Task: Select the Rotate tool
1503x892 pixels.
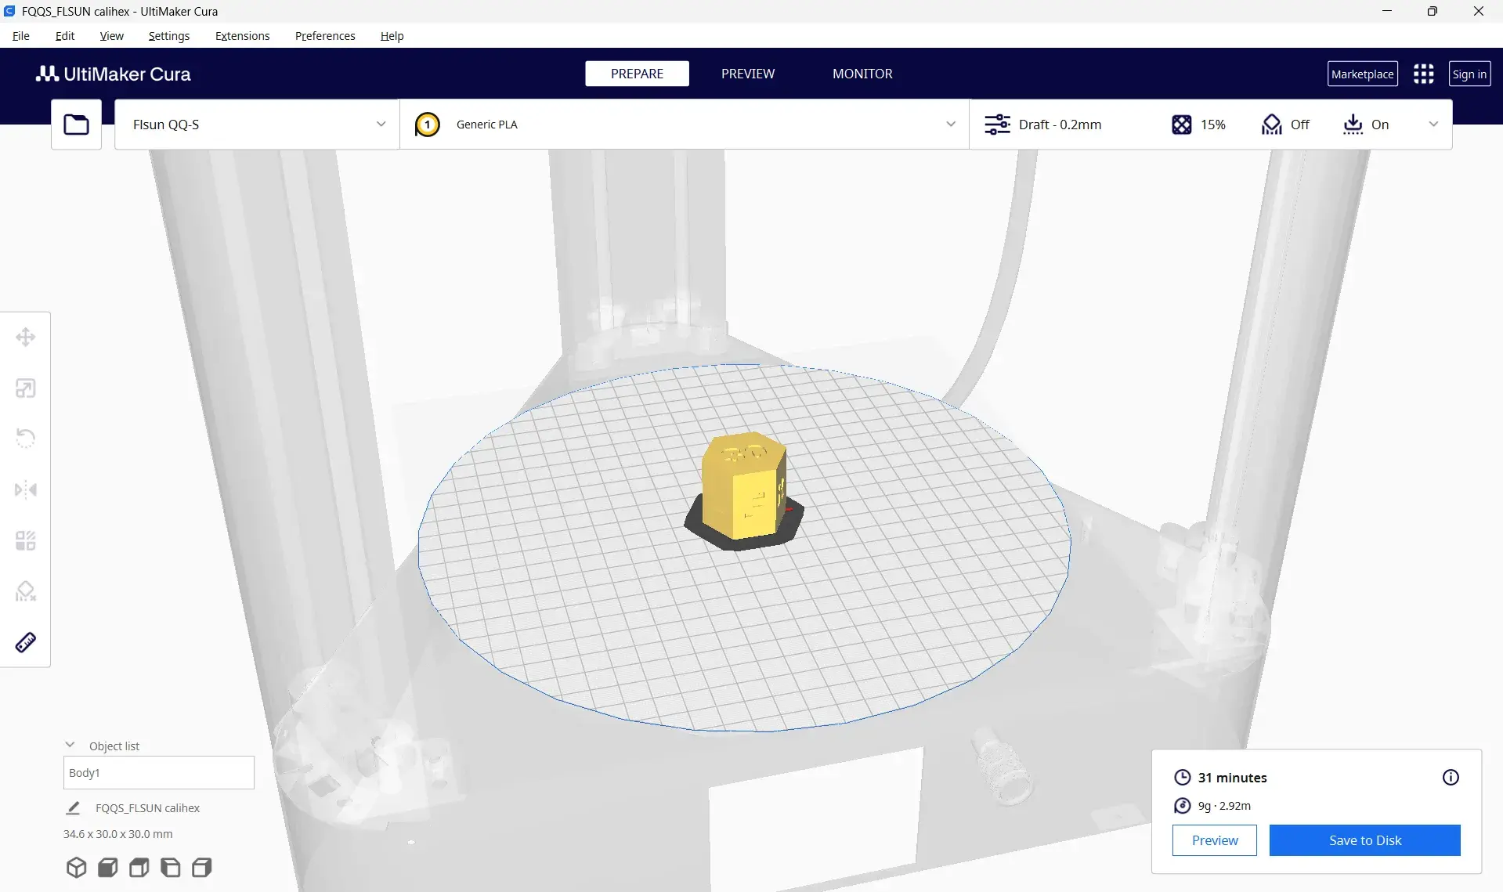Action: pyautogui.click(x=26, y=439)
